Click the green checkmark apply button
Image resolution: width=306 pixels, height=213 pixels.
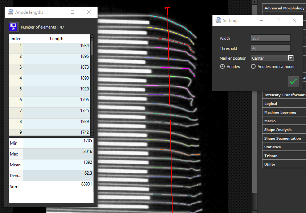pos(293,81)
